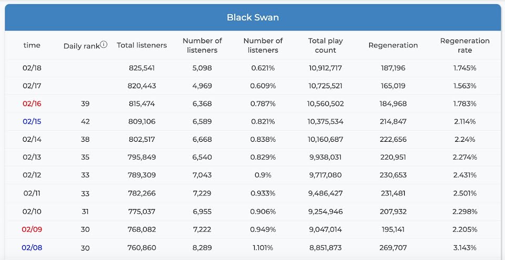Select daily rank 39 cell
Viewport: 505px width, 260px height.
[x=85, y=103]
